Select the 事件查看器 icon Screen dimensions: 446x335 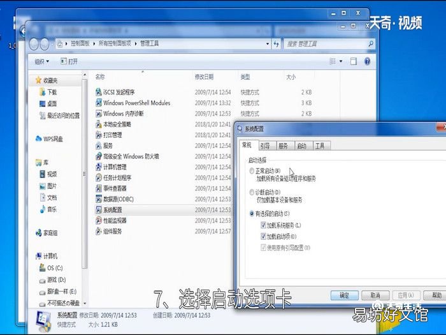[x=98, y=188]
